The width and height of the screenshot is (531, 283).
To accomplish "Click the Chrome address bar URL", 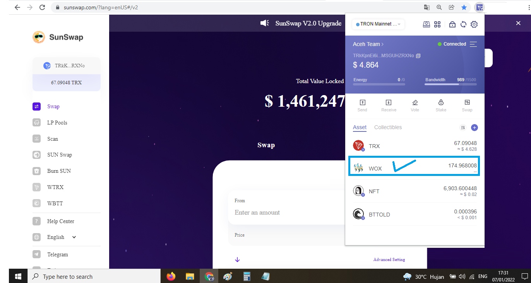I will coord(101,7).
